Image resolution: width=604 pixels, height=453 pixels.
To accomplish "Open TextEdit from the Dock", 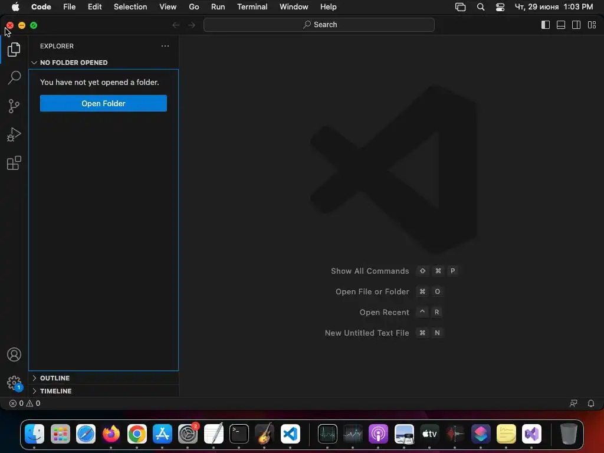I will (214, 434).
